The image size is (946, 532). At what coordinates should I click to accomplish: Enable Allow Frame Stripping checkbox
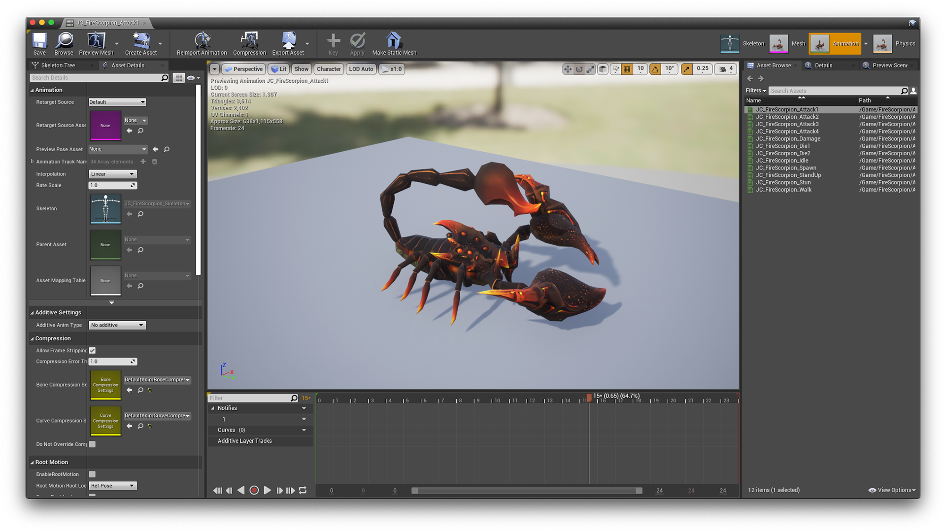point(92,350)
